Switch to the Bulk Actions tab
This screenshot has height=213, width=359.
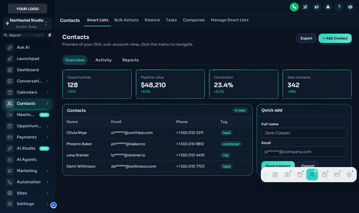coord(126,20)
